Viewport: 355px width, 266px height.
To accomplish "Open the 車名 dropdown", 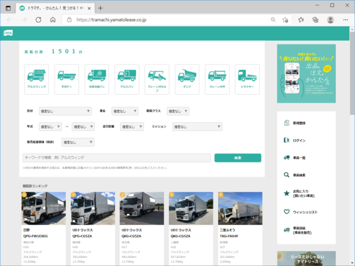I will pos(125,111).
